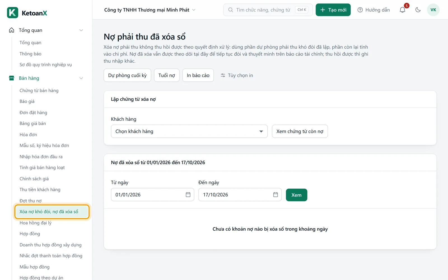
Task: Open Sơ đồ quy trình nghiệp vụ
Action: point(46,65)
